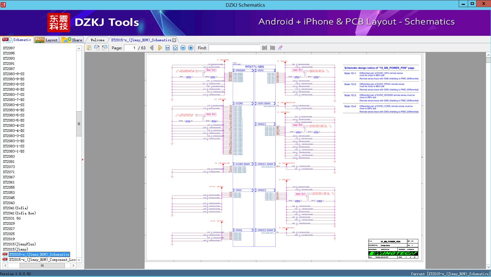Select XT2073 in the model list
The height and width of the screenshot is (277, 491).
(x=9, y=167)
